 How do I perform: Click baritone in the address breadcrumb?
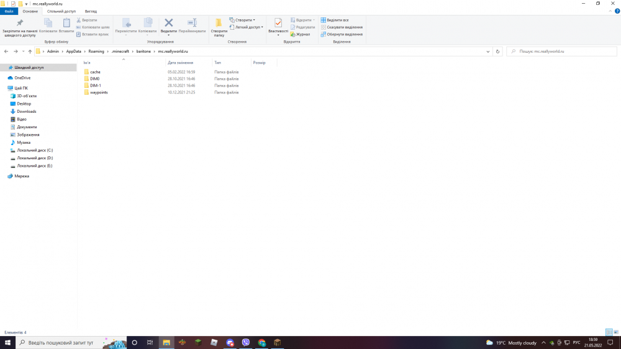pos(143,51)
